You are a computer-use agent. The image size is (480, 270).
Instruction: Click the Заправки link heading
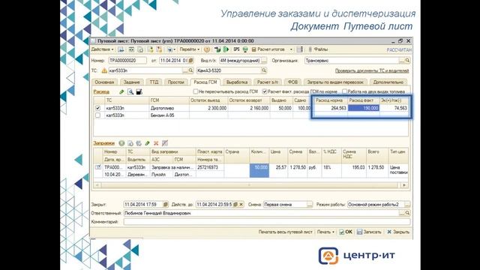coord(103,143)
